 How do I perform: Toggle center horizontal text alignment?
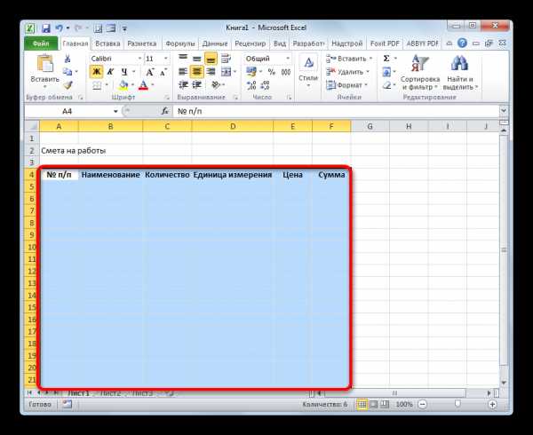coord(197,72)
